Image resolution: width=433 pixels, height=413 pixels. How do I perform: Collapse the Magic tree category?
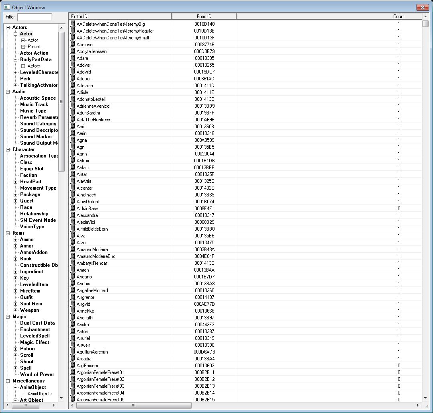(8, 317)
